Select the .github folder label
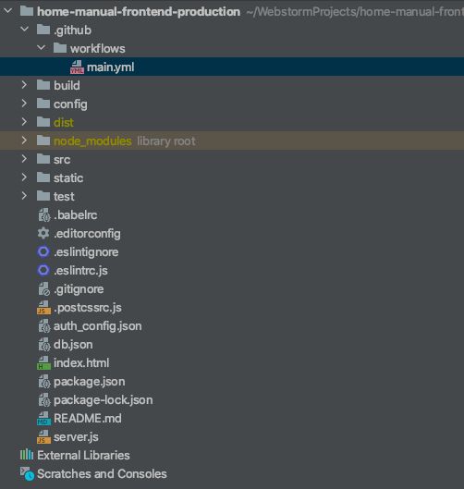Image resolution: width=464 pixels, height=489 pixels. pyautogui.click(x=72, y=31)
